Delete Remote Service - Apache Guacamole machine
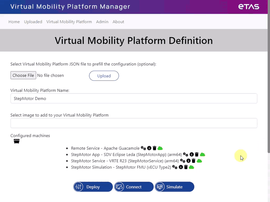 154,148
